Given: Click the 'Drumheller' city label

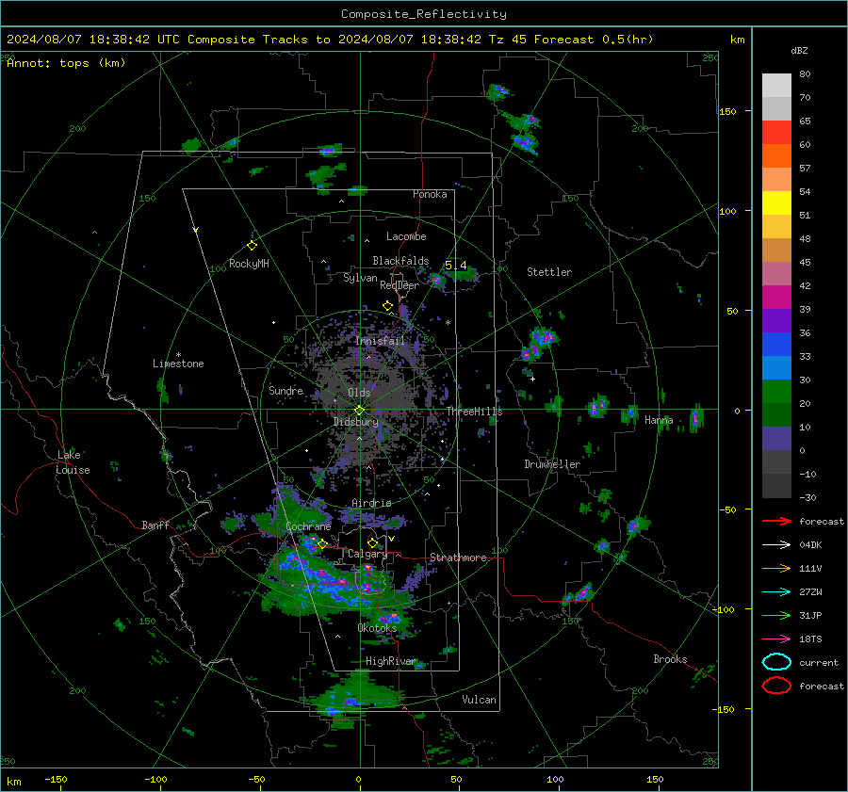Looking at the screenshot, I should pos(552,464).
